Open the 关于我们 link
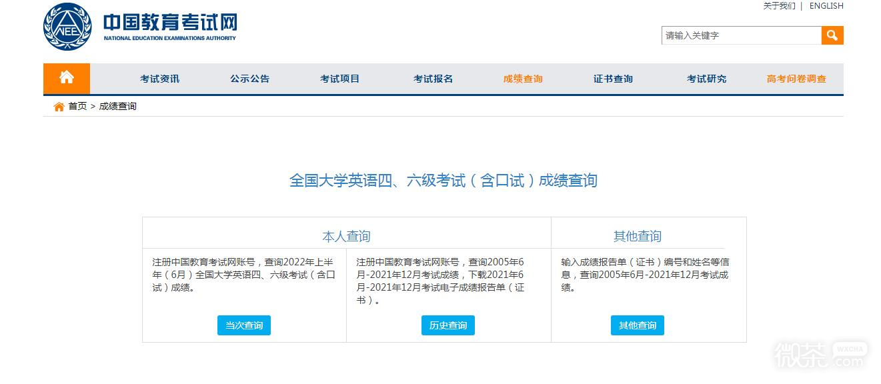The height and width of the screenshot is (384, 881). pyautogui.click(x=779, y=6)
